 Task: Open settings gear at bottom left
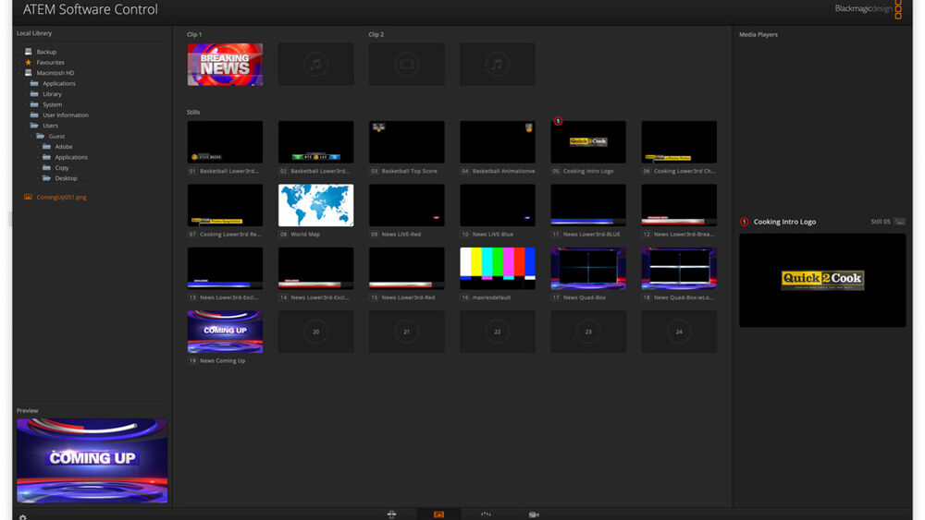(x=23, y=517)
